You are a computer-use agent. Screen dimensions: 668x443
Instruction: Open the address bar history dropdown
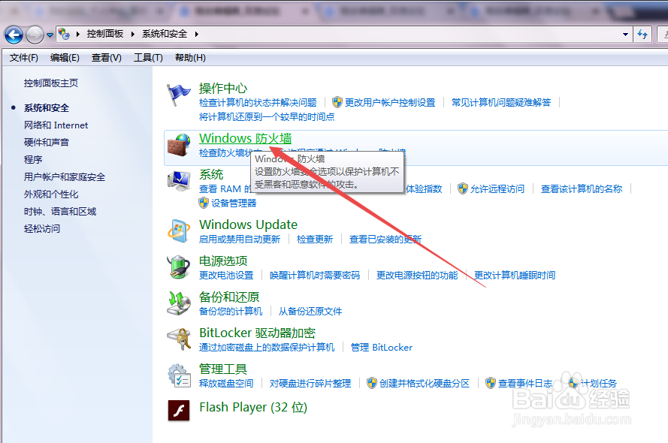pos(625,34)
